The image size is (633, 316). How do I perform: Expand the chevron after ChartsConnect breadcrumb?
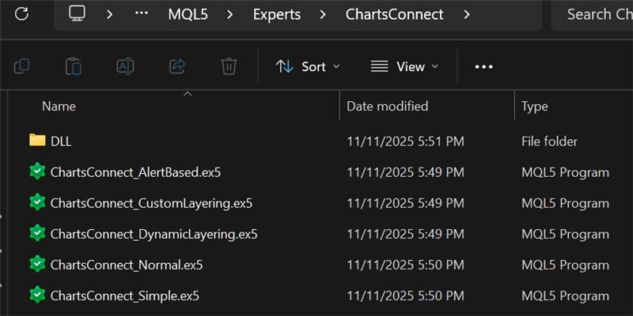[467, 14]
